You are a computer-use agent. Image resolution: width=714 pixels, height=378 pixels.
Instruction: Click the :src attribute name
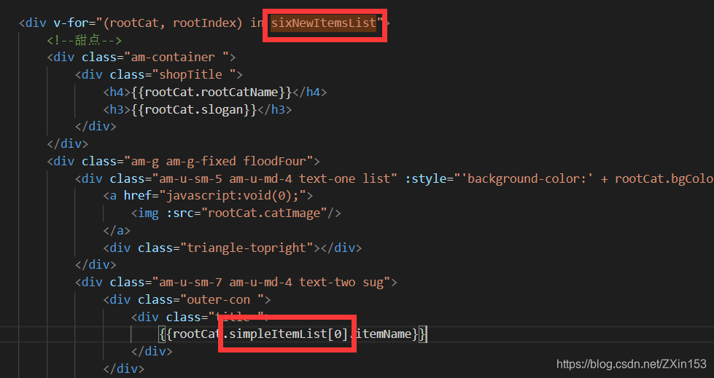(x=180, y=213)
